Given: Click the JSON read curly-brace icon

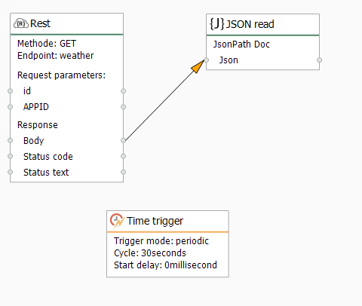Looking at the screenshot, I should pos(217,24).
